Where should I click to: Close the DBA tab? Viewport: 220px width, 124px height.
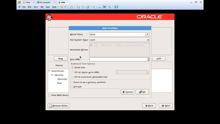point(67,2)
